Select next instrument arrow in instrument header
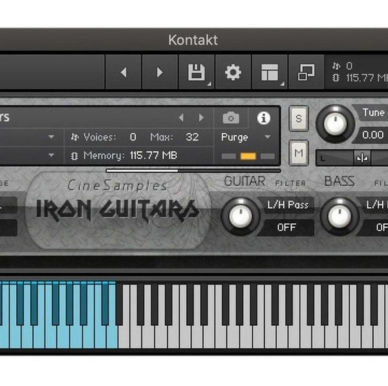388x386 pixels. tap(201, 118)
